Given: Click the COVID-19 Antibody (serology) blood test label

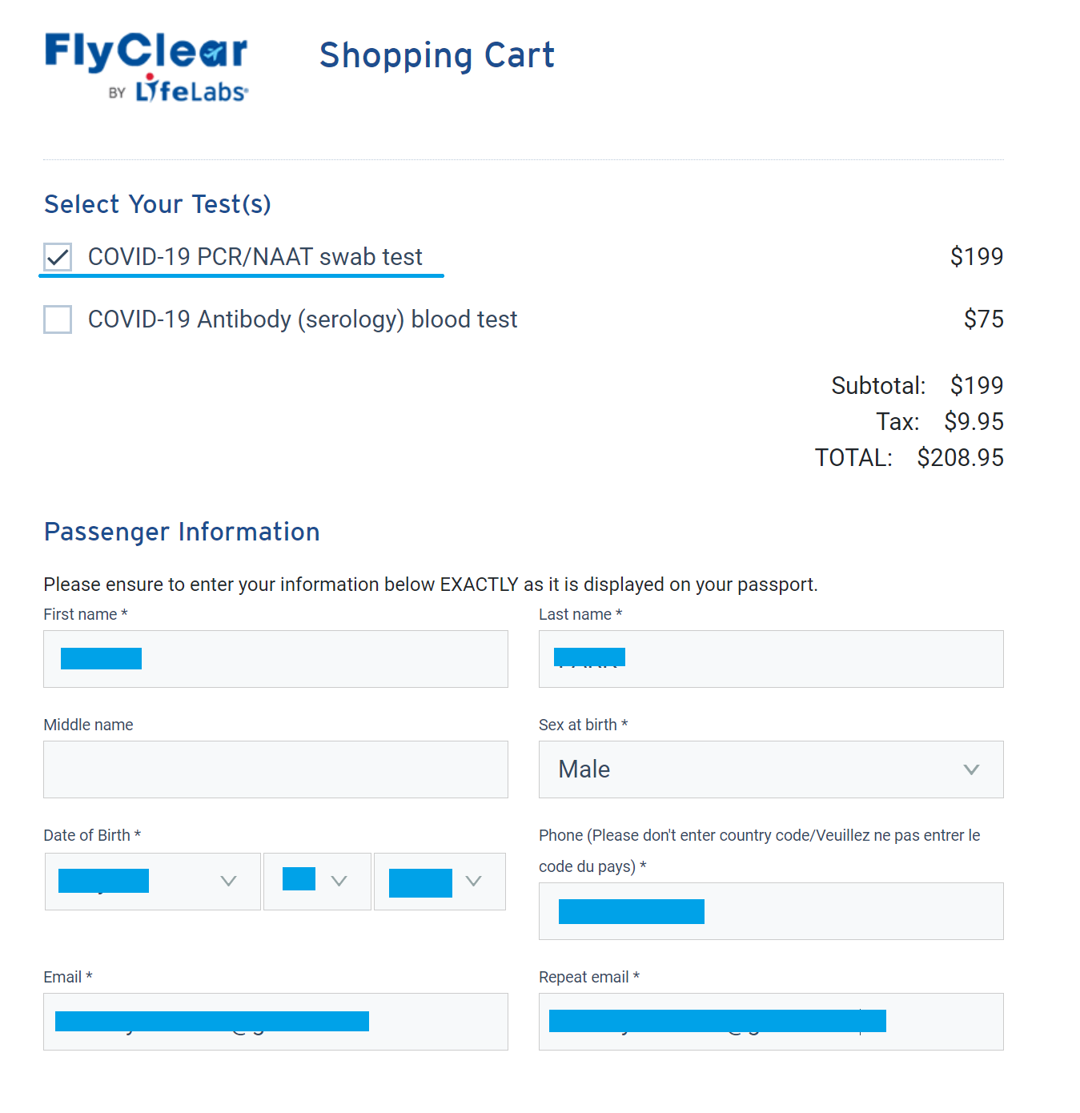Looking at the screenshot, I should (303, 319).
